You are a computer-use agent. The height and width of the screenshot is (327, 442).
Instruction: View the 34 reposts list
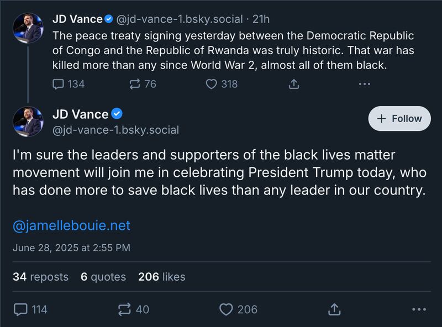[40, 277]
